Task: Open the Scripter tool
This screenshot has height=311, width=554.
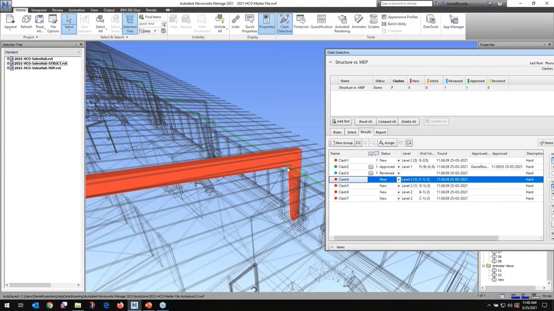Action: tap(373, 22)
